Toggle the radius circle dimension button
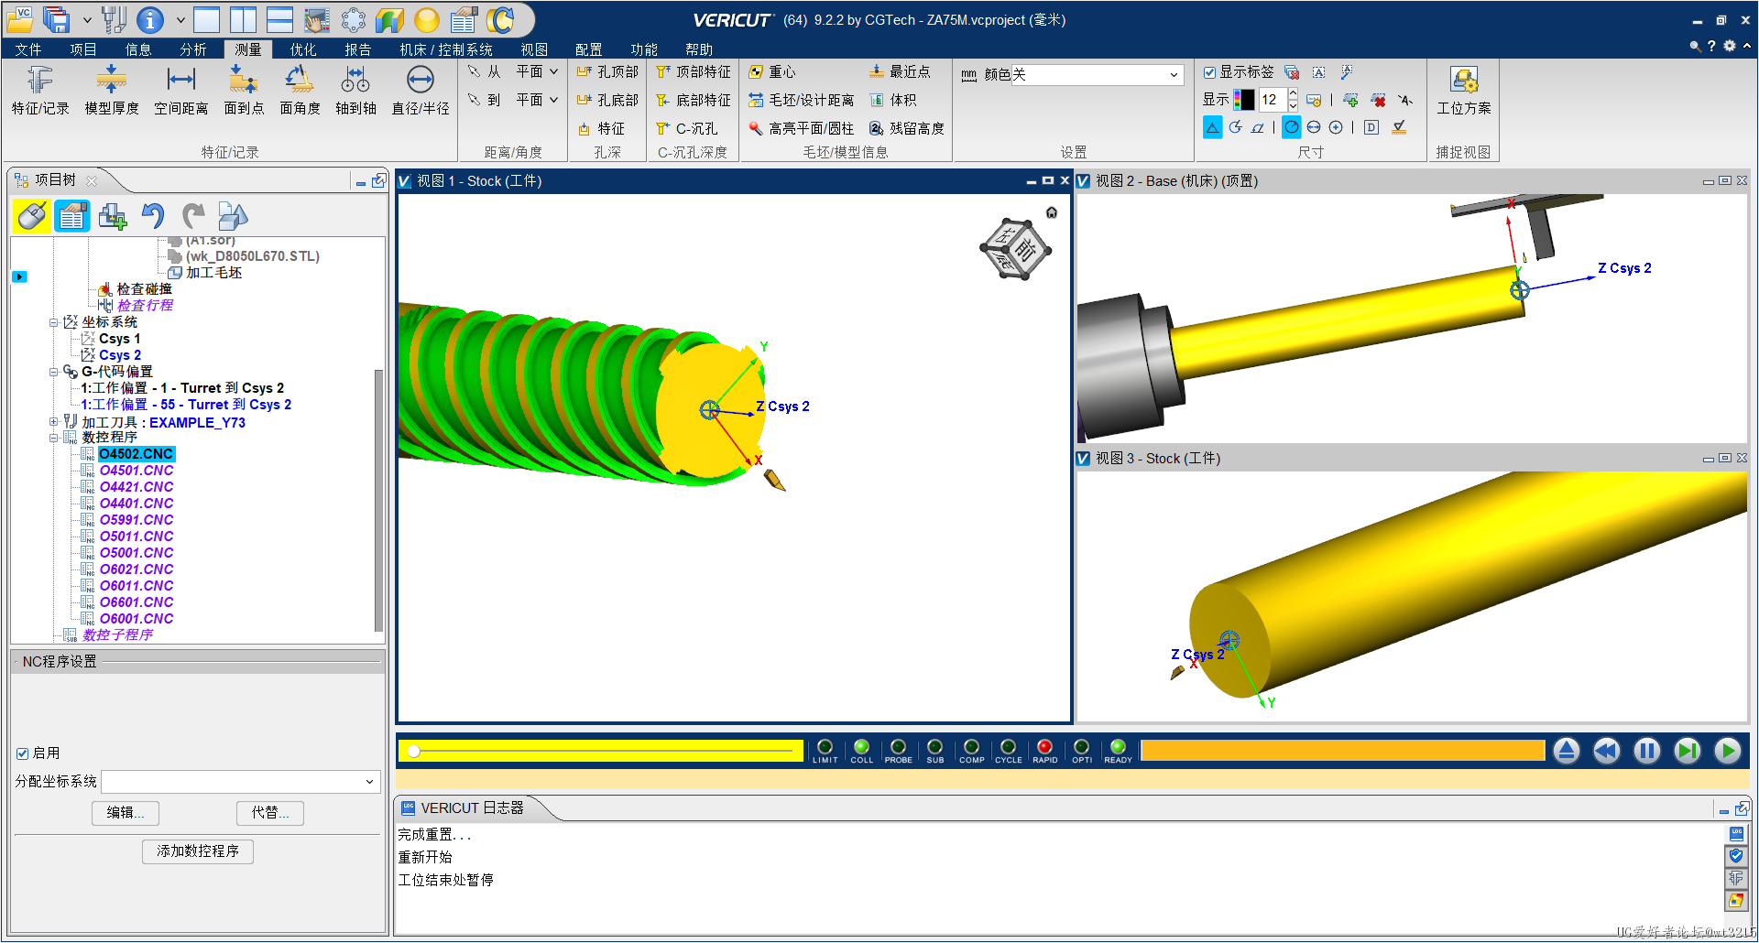The width and height of the screenshot is (1759, 943). tap(1291, 127)
